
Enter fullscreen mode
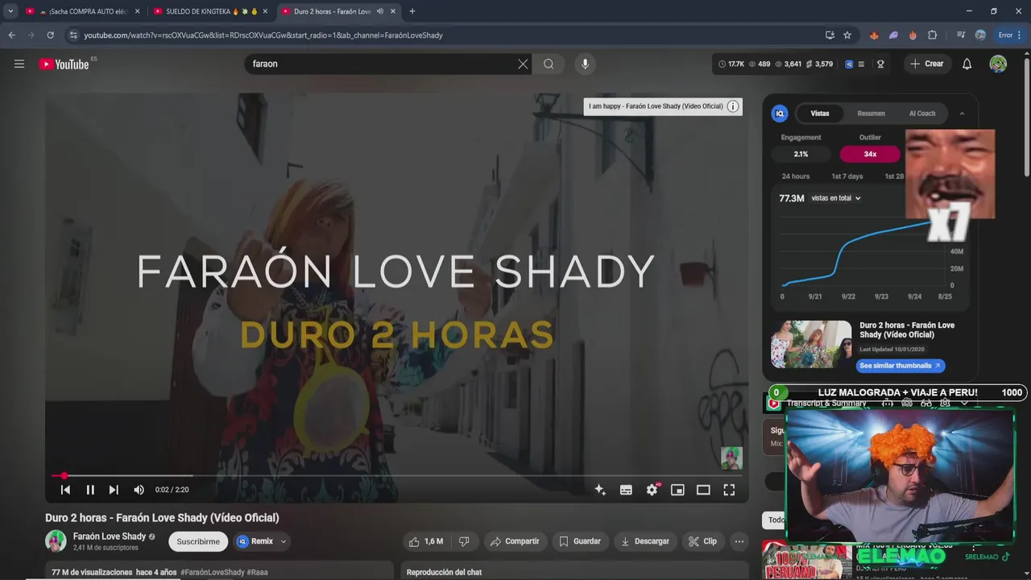[x=729, y=490]
